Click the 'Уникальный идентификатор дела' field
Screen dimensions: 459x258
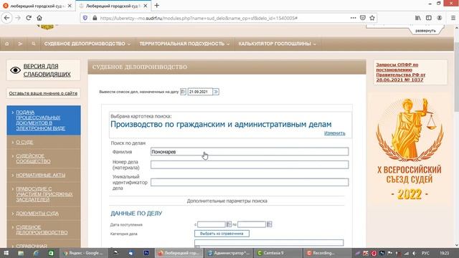(250, 182)
